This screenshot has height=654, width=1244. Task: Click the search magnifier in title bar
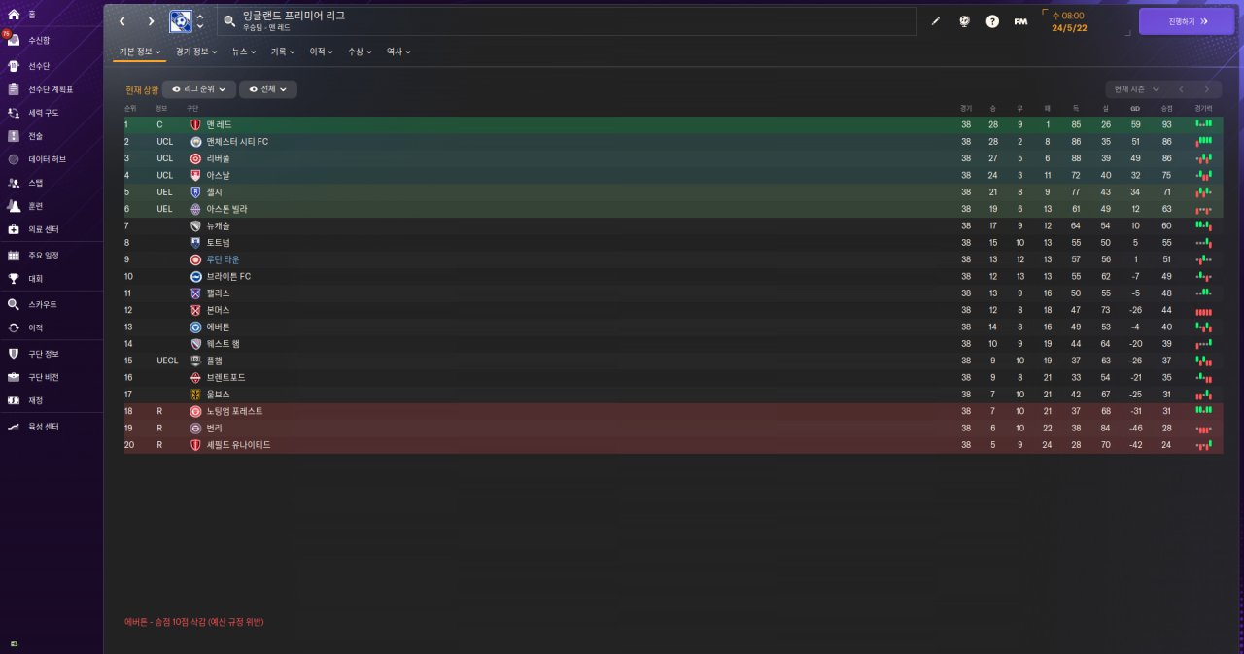[229, 20]
